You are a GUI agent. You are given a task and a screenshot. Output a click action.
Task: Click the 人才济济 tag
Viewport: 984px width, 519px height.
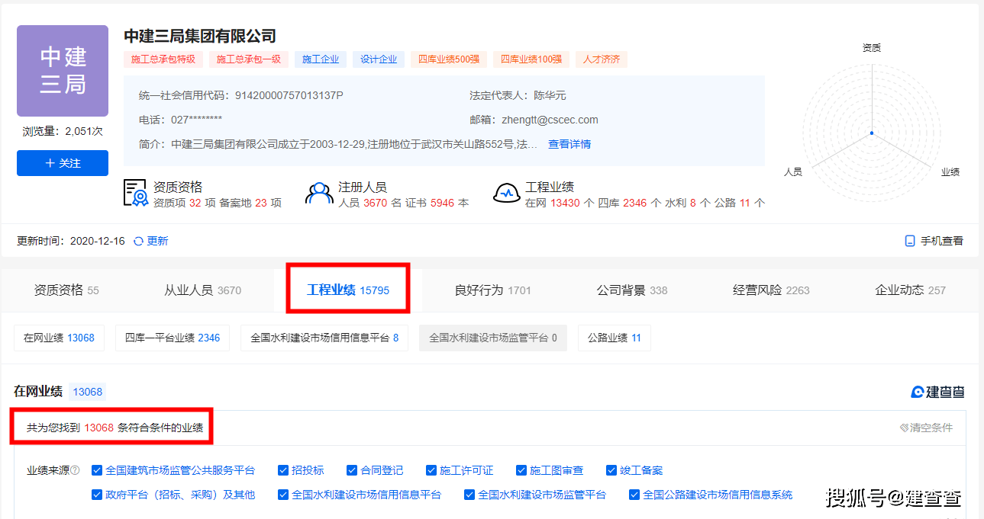(x=602, y=59)
